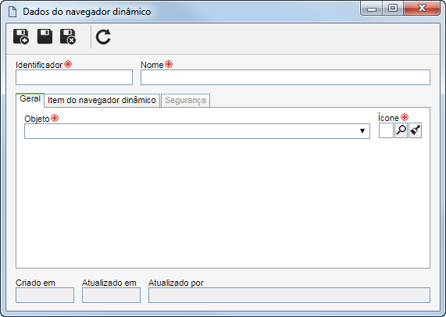Viewport: 446px width, 317px height.
Task: Click the Atualizado em field
Action: (111, 295)
